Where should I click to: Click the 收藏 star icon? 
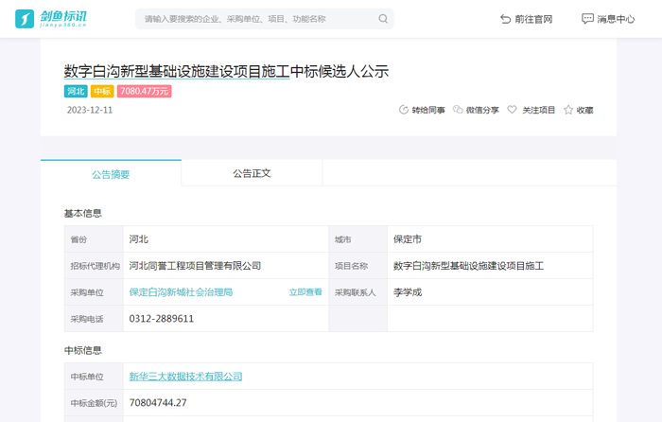click(x=568, y=110)
